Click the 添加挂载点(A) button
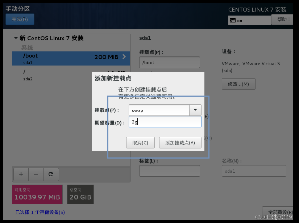 (180, 143)
